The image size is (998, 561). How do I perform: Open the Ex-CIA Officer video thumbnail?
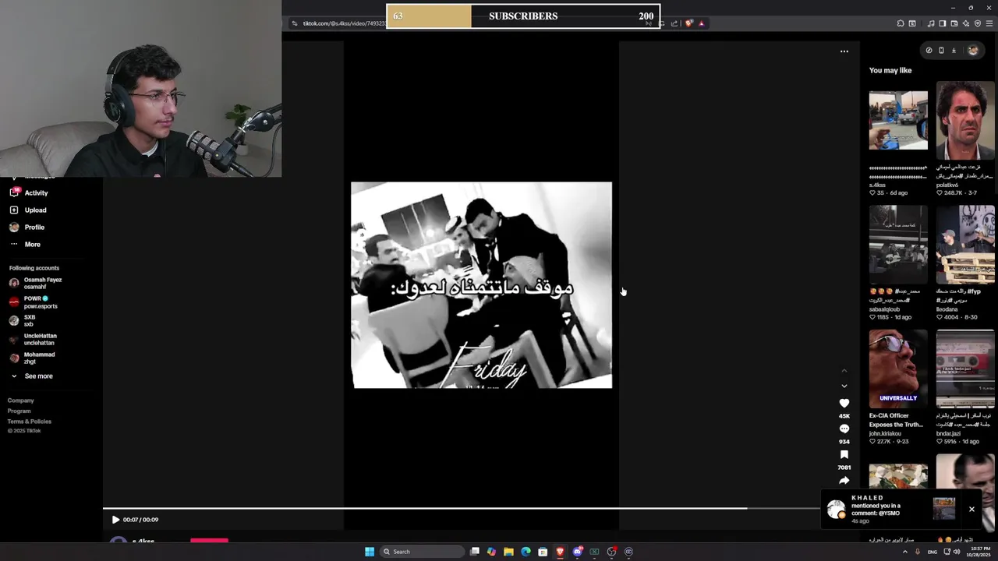pyautogui.click(x=898, y=369)
